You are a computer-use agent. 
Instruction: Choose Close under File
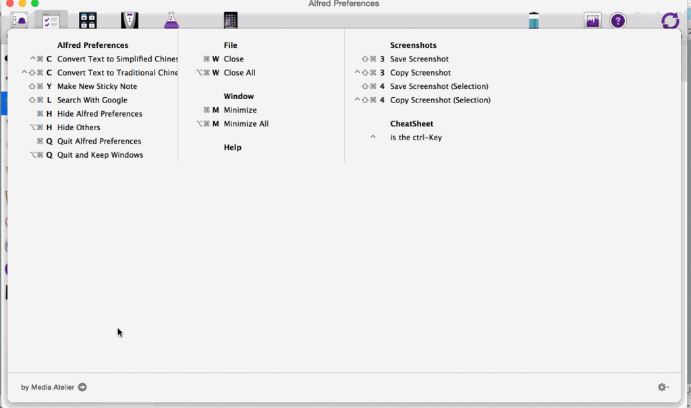[x=233, y=59]
